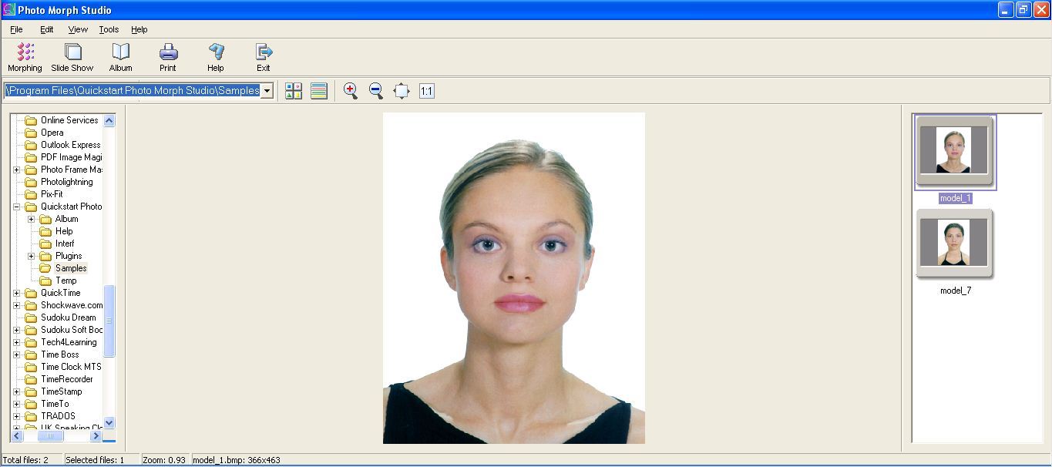Switch to thumbnail view icon
The image size is (1052, 467).
(294, 91)
